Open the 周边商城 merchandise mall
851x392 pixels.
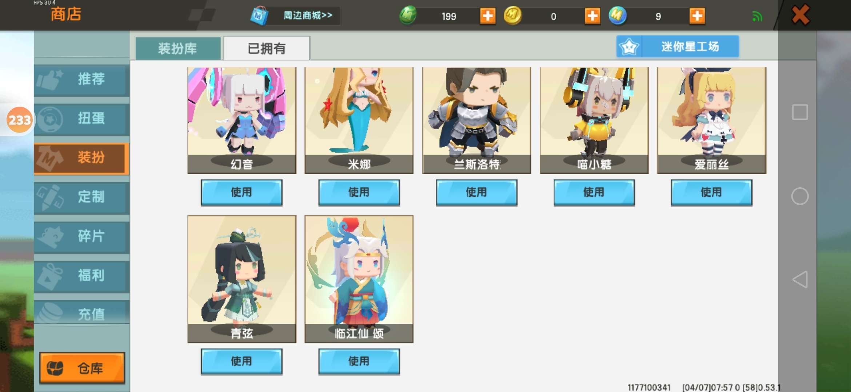point(295,16)
